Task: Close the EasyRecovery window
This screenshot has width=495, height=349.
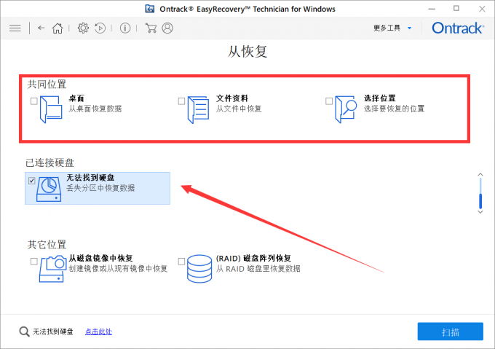Action: click(x=482, y=9)
